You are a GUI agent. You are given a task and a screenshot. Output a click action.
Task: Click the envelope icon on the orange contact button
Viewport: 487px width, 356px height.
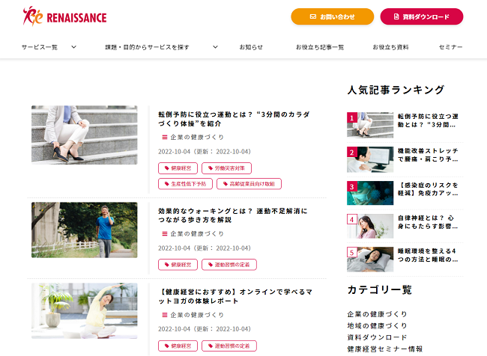(313, 16)
